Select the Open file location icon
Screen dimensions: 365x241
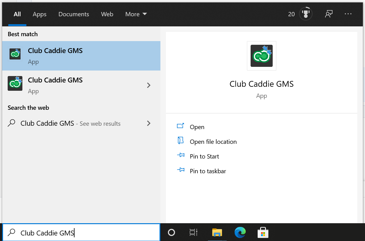tap(181, 141)
